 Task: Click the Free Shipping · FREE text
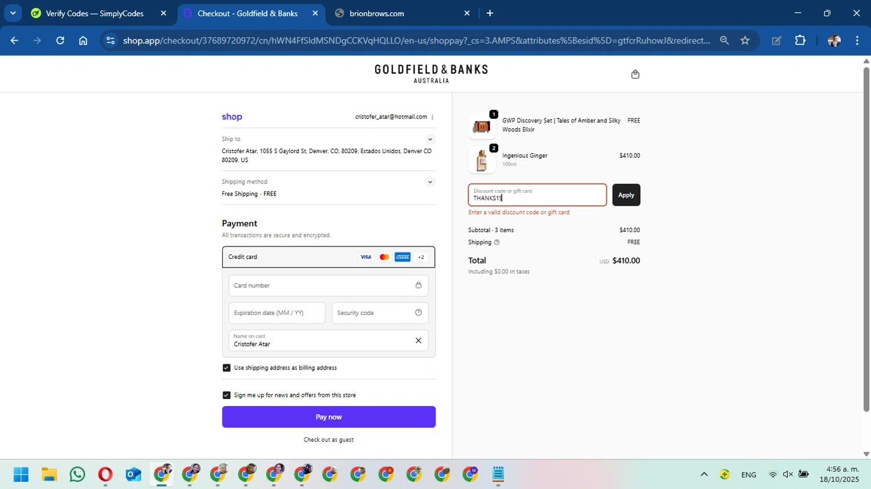click(249, 194)
